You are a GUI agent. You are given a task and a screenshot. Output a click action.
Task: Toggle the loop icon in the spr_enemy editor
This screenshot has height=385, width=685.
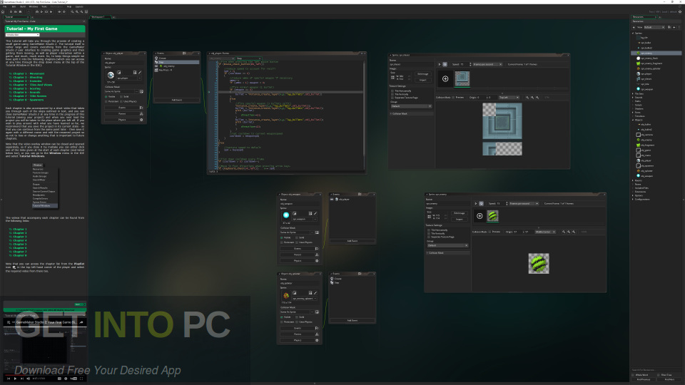481,203
